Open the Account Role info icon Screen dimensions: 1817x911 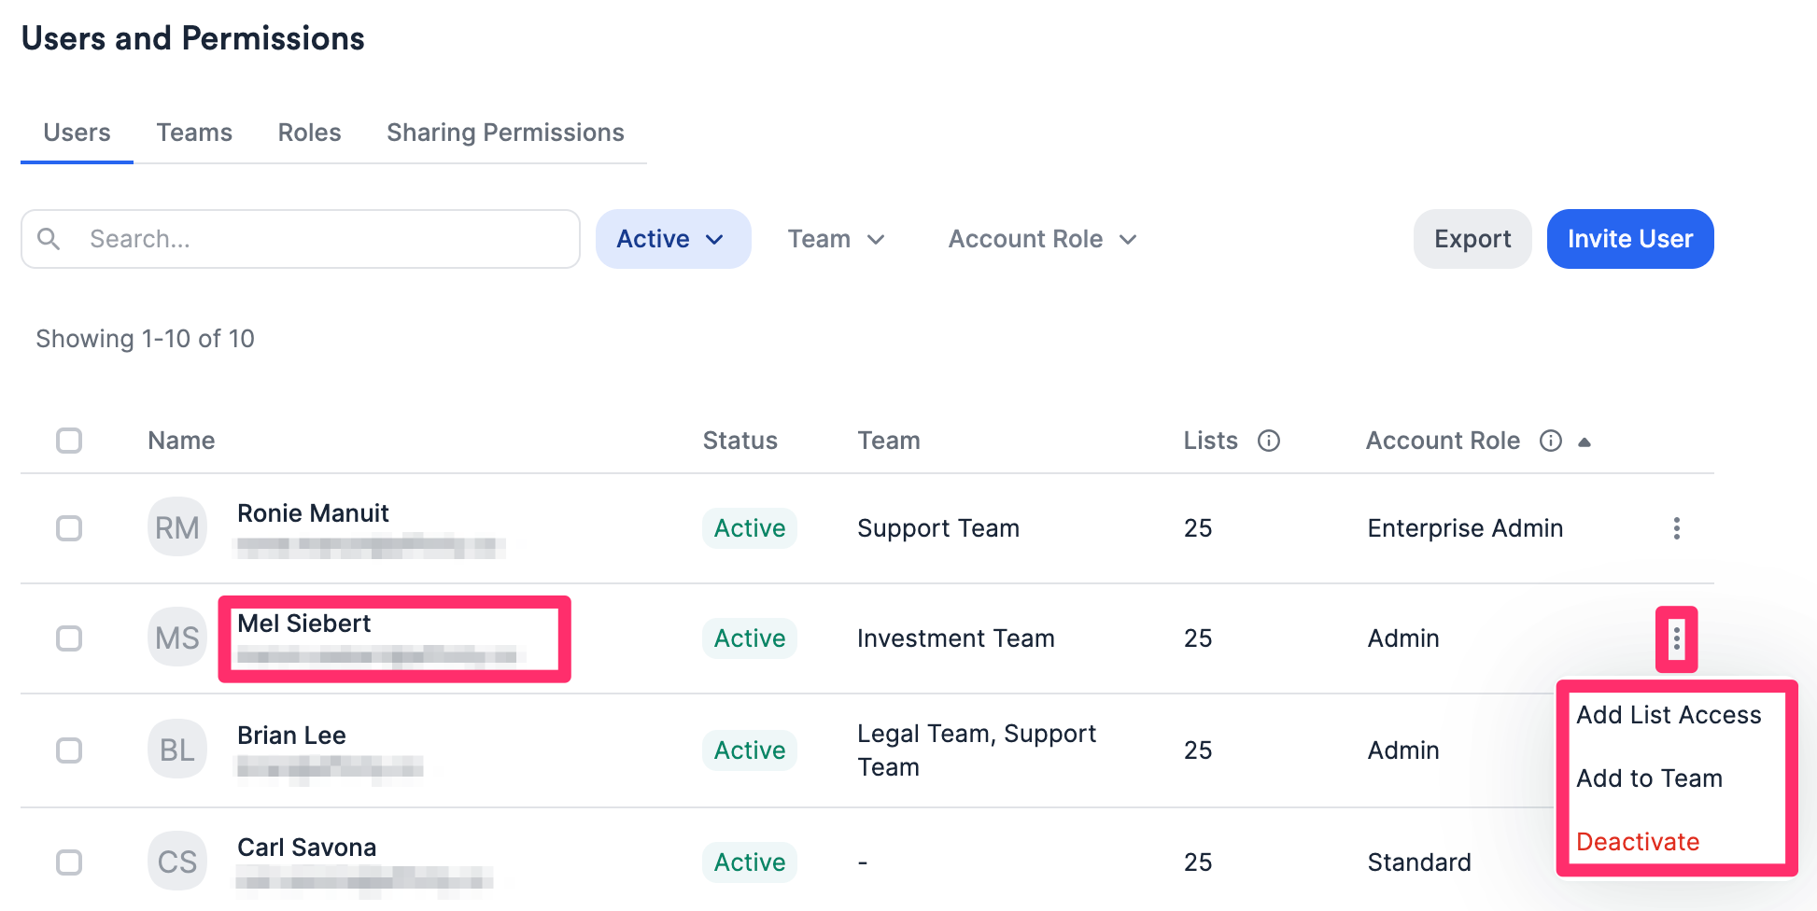(x=1550, y=441)
